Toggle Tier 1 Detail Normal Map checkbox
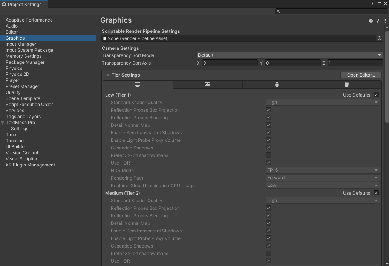389x266 pixels. coord(268,125)
